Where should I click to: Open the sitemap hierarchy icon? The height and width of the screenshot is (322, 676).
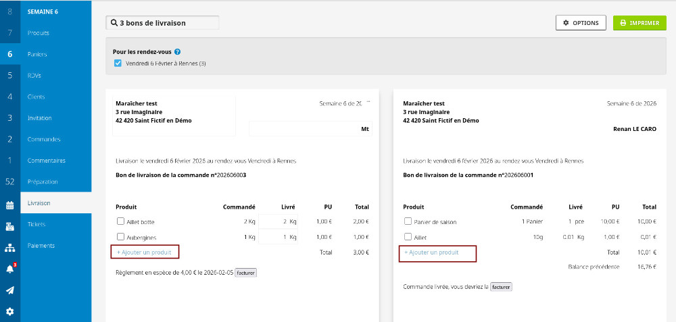(9, 247)
